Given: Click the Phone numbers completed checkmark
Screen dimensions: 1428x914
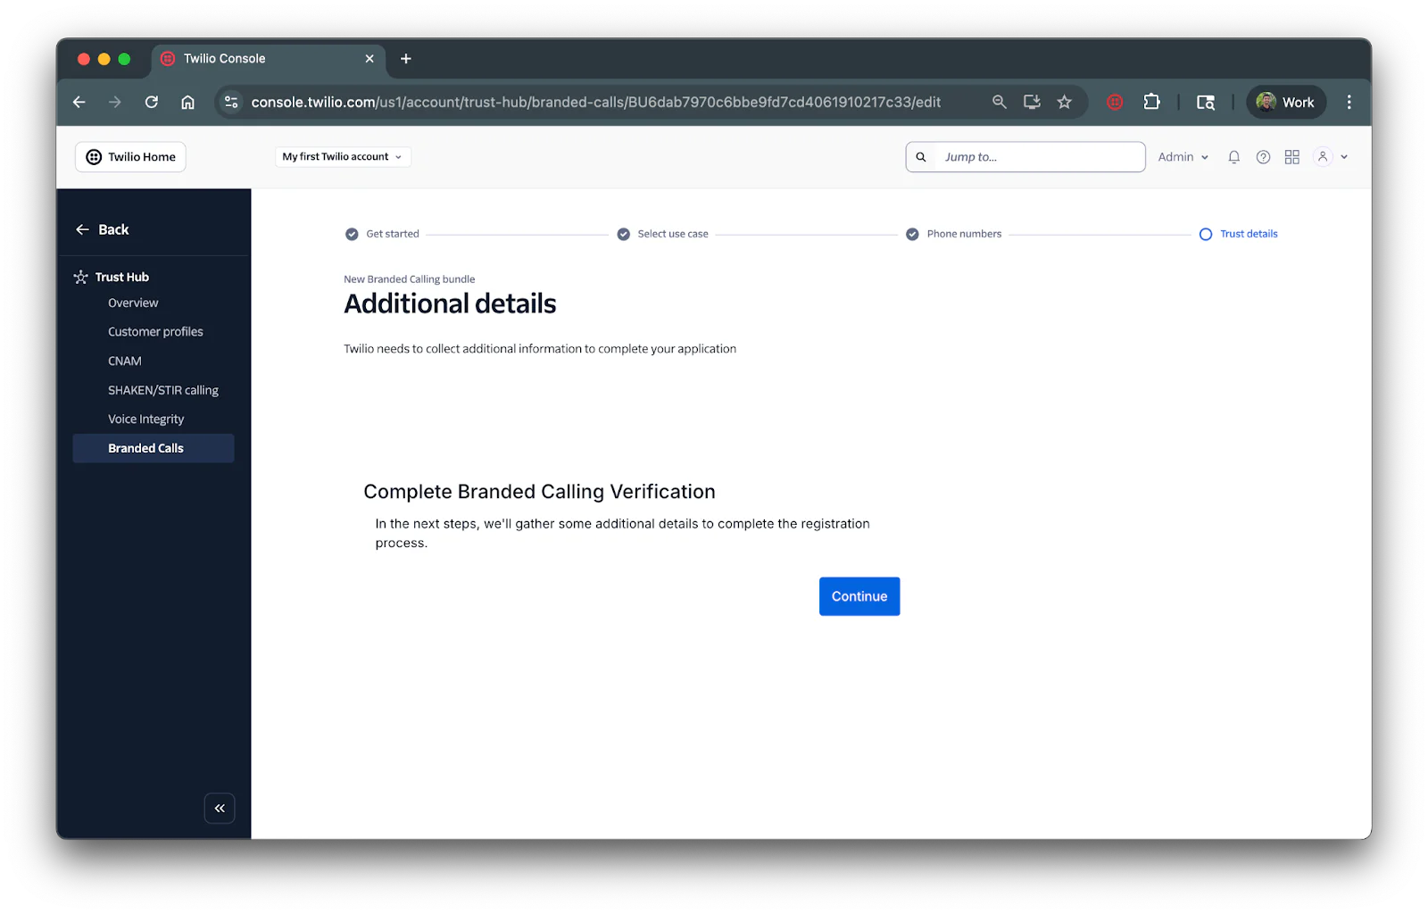Looking at the screenshot, I should click(912, 234).
